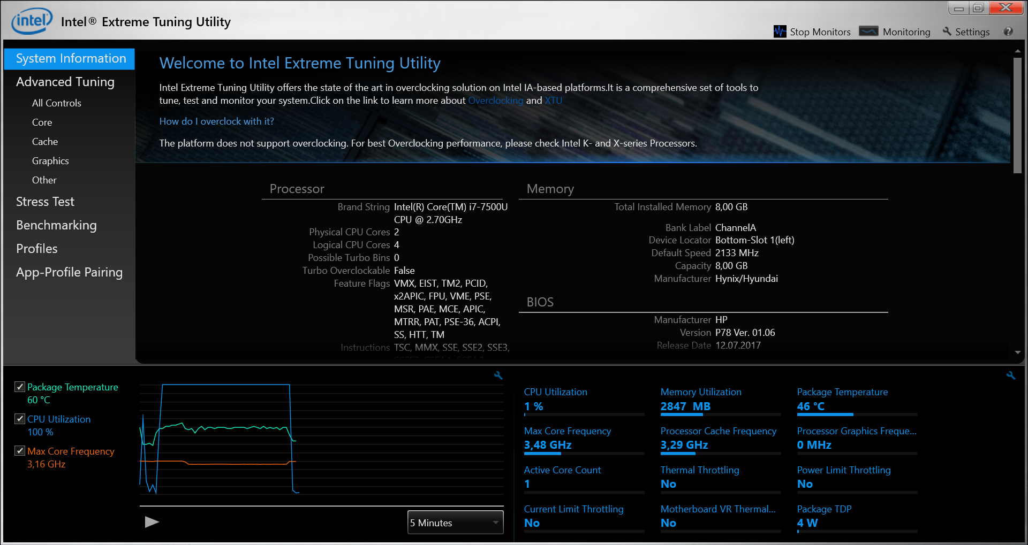The width and height of the screenshot is (1028, 545).
Task: Click the '3,16 GHz' graph value
Action: tap(46, 464)
